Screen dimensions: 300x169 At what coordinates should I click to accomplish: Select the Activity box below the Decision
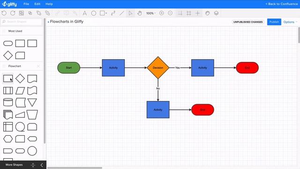[x=158, y=109]
